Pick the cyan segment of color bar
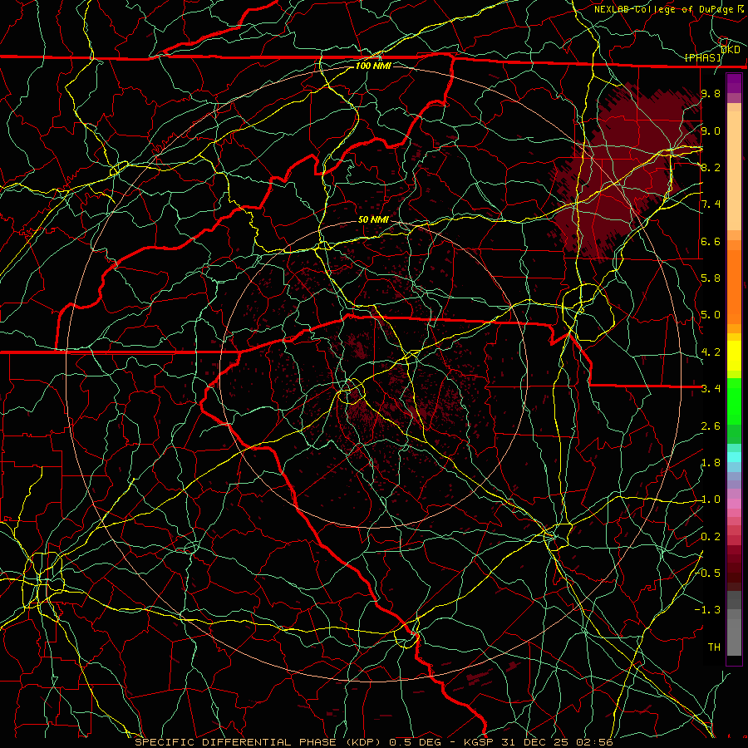 tap(734, 457)
